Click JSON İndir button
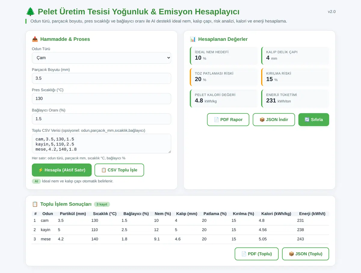The image size is (361, 273). 274,120
